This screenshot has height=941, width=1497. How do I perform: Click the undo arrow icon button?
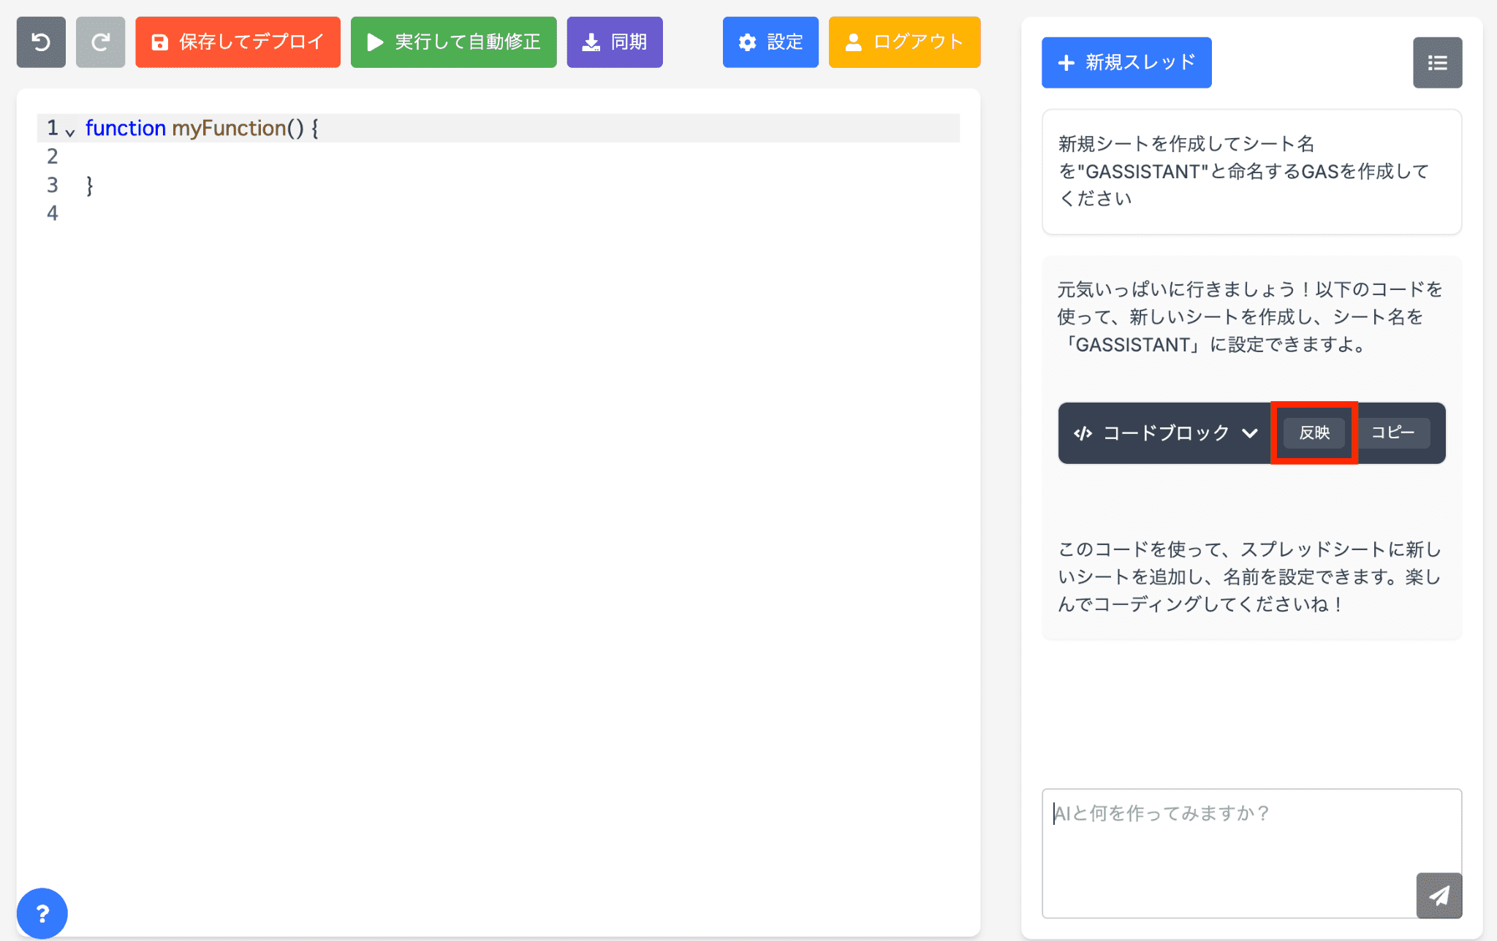41,42
